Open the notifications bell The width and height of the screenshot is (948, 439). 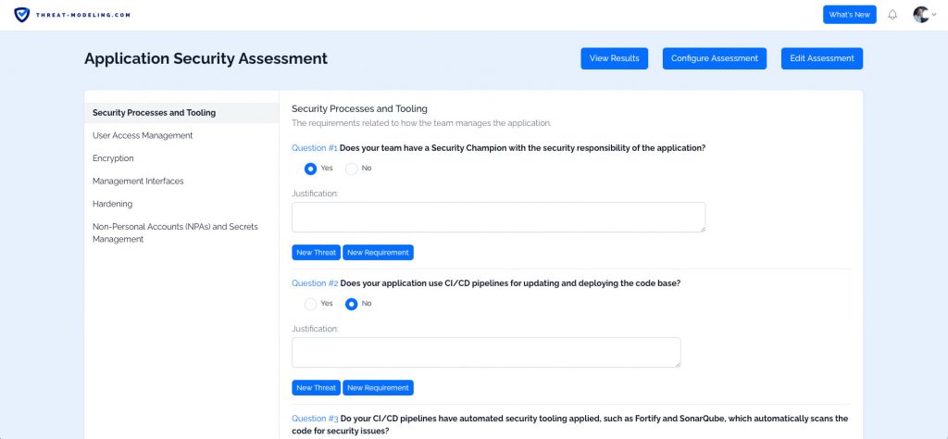point(892,15)
